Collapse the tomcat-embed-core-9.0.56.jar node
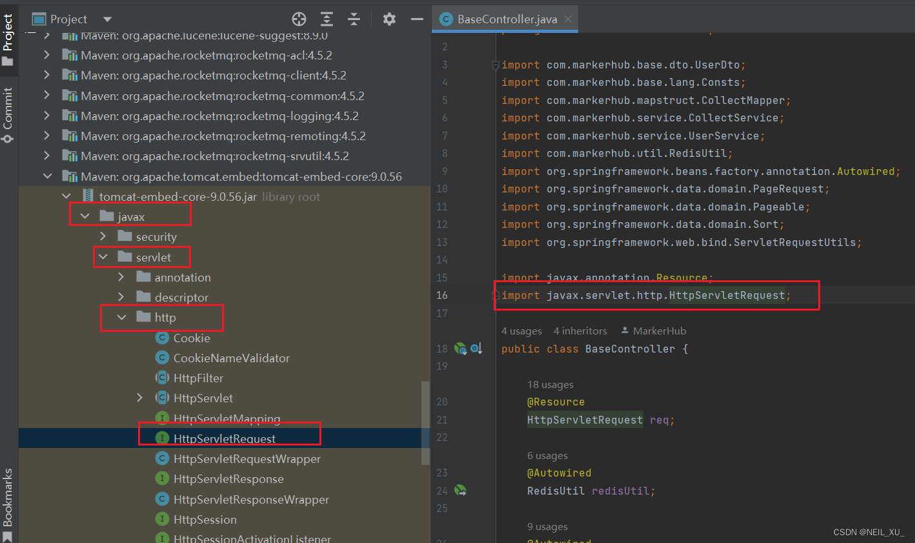Image resolution: width=915 pixels, height=543 pixels. point(66,196)
